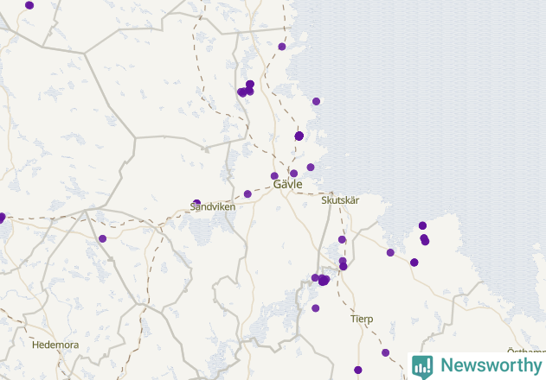Click the Hedemora town label
The width and height of the screenshot is (546, 380).
55,345
